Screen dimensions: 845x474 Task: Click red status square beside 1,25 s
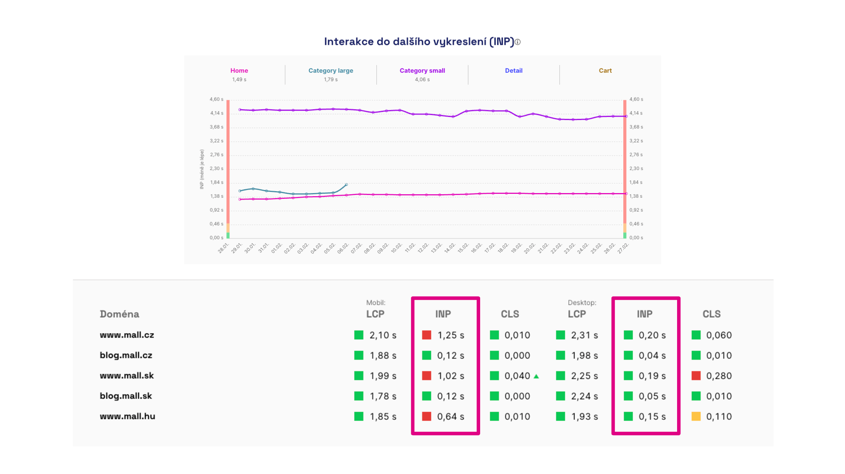click(x=426, y=335)
